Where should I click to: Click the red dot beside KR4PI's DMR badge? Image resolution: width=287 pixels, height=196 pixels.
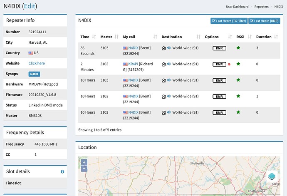click(x=229, y=65)
